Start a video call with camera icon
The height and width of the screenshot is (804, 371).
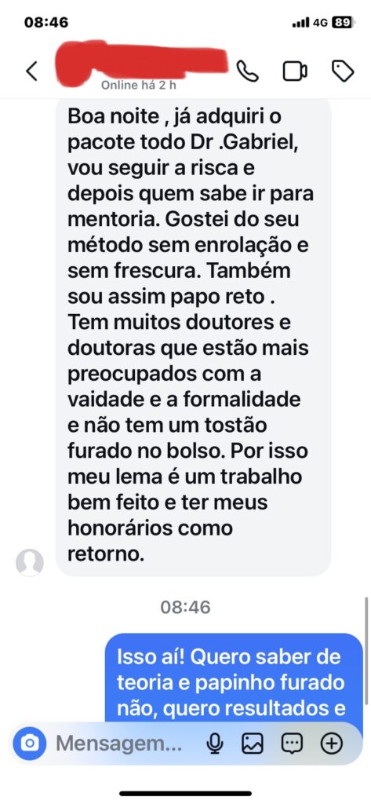pos(295,71)
